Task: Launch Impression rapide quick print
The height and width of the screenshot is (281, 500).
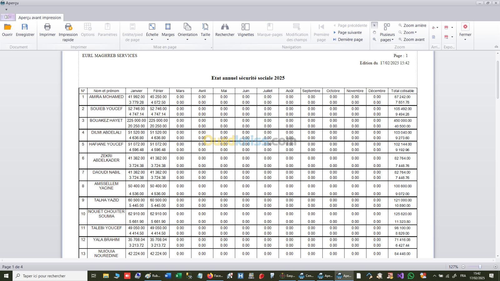Action: [x=68, y=27]
